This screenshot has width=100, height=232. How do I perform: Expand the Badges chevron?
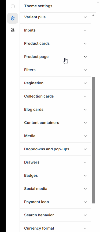coord(85,175)
